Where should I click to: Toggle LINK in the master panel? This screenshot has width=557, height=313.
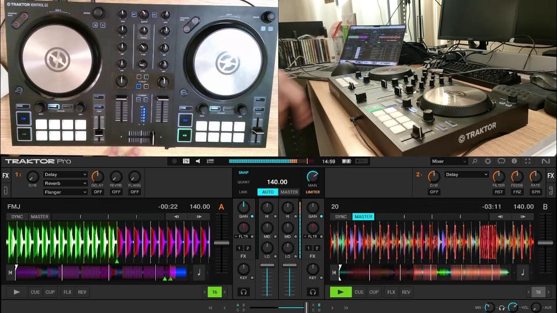pos(243,192)
